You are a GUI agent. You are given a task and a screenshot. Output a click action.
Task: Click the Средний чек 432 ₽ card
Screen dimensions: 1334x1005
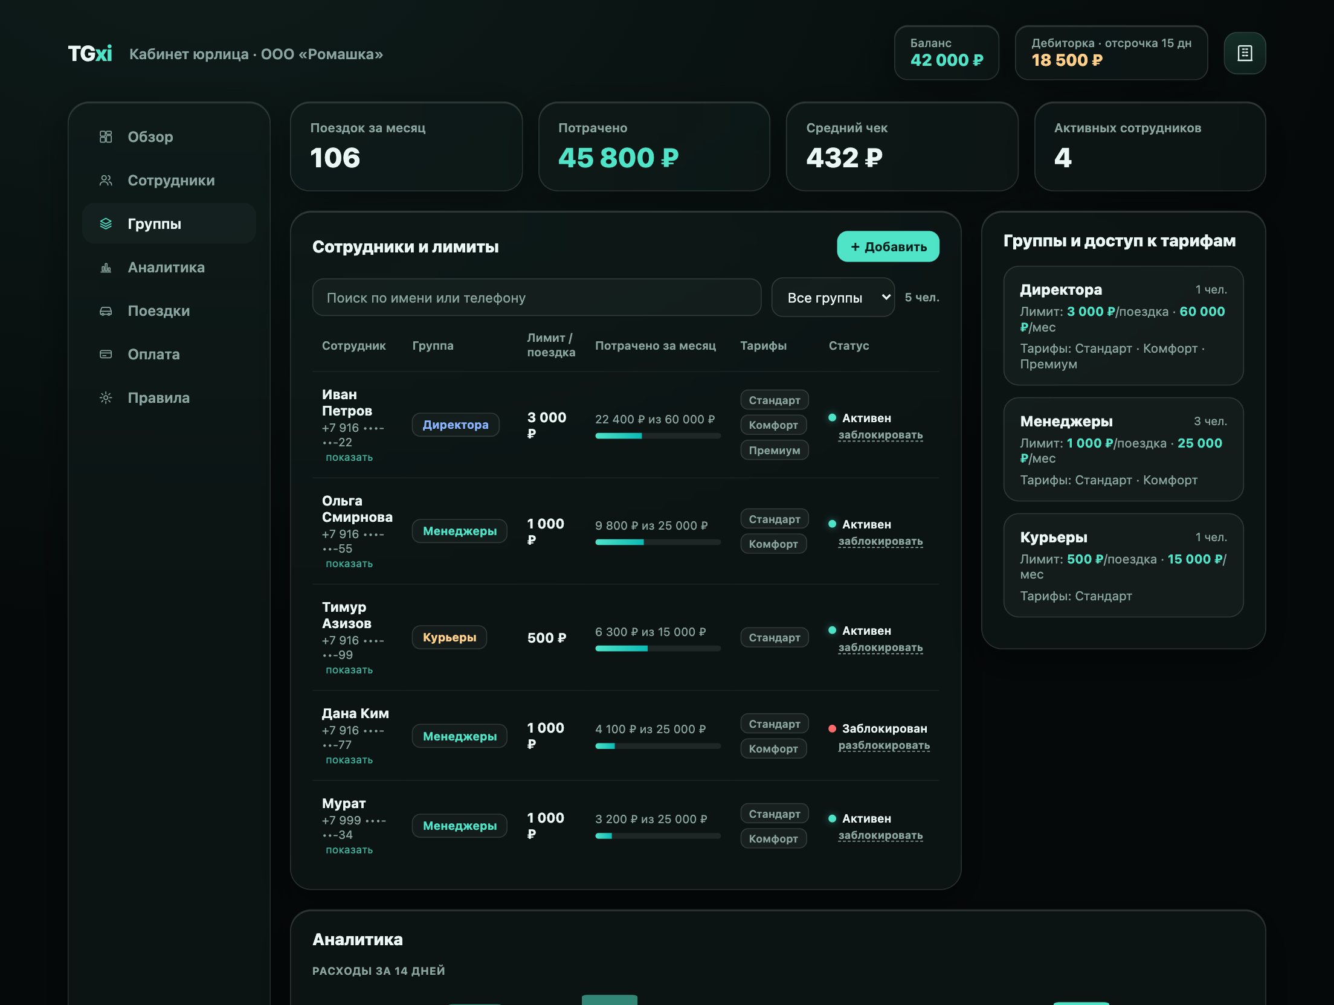tap(902, 147)
